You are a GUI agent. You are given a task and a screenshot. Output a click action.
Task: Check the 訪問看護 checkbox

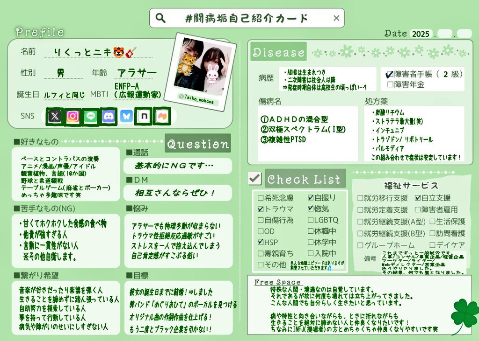[433, 233]
